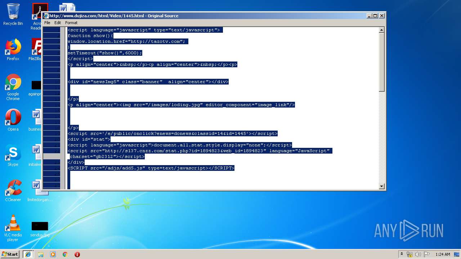The image size is (461, 259).
Task: Maximize the Original Source window
Action: tap(375, 16)
